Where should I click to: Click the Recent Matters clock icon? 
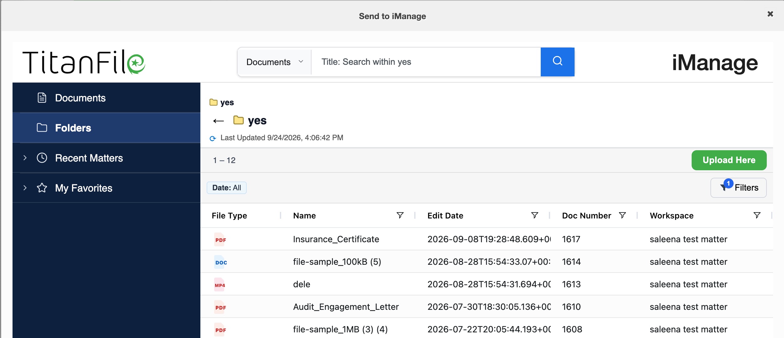pyautogui.click(x=42, y=158)
